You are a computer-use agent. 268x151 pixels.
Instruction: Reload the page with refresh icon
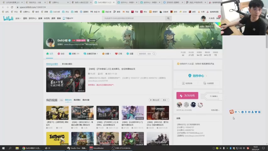coord(12,7)
